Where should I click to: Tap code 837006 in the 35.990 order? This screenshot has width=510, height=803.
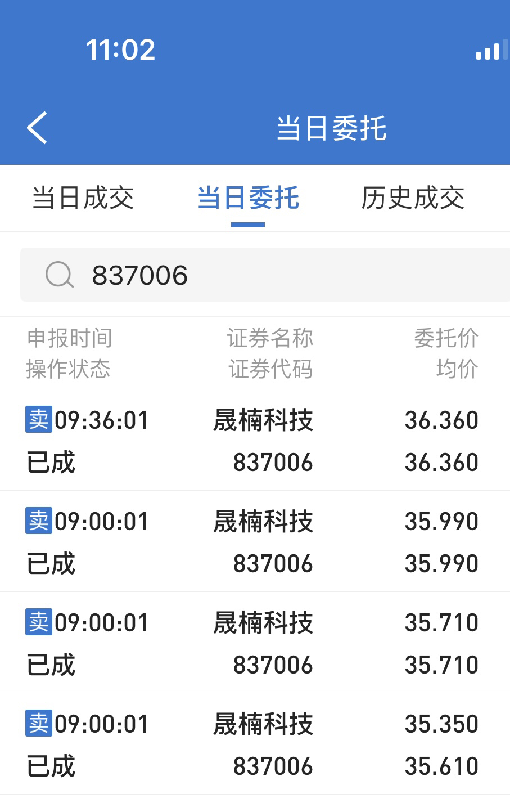pyautogui.click(x=273, y=564)
